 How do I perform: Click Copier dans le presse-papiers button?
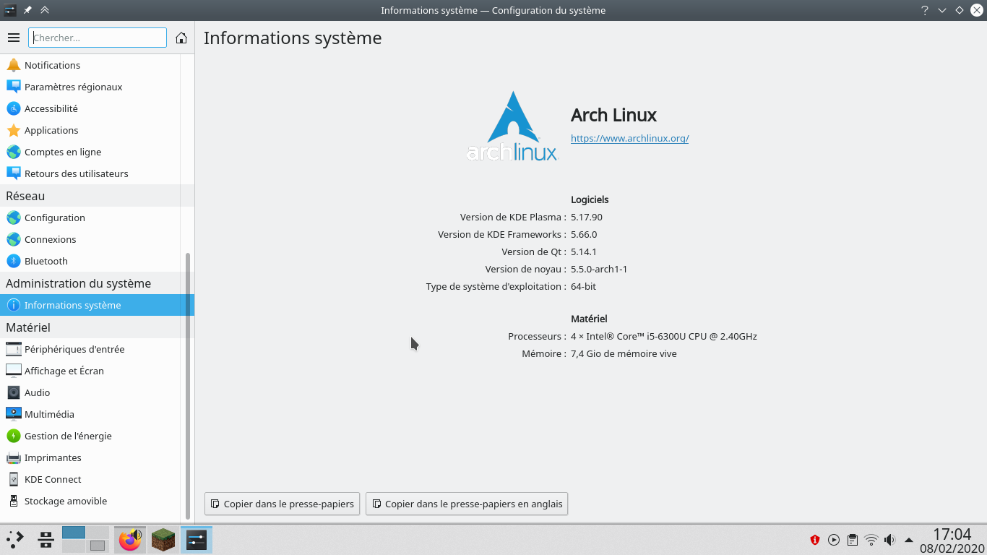282,504
